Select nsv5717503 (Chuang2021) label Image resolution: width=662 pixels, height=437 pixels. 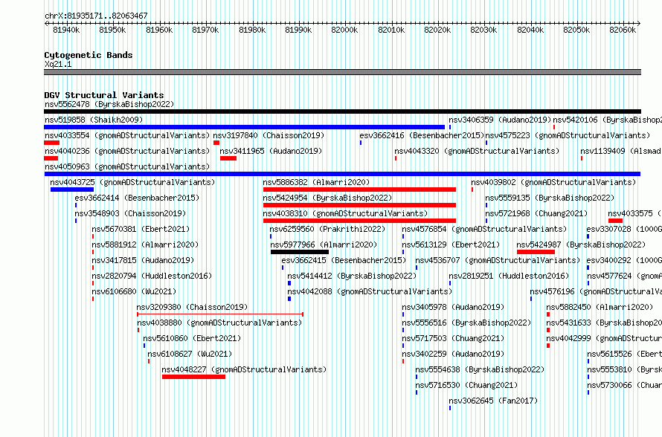tap(453, 338)
